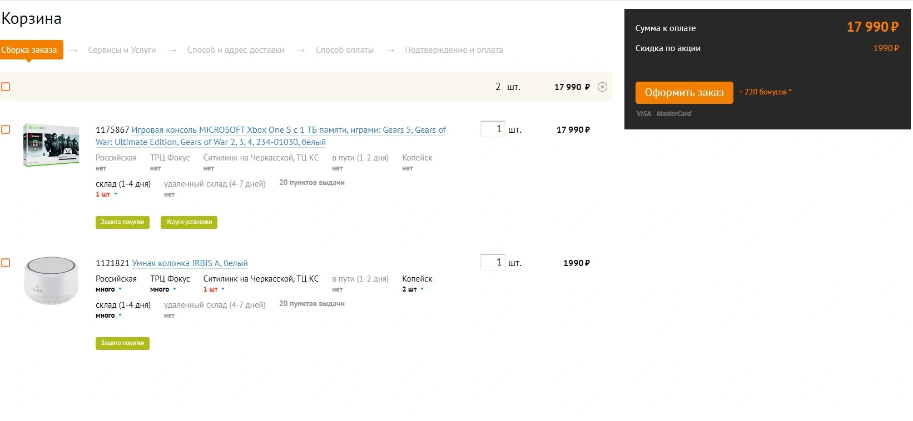Click the '+ 220 бонусов *' text

(x=765, y=92)
